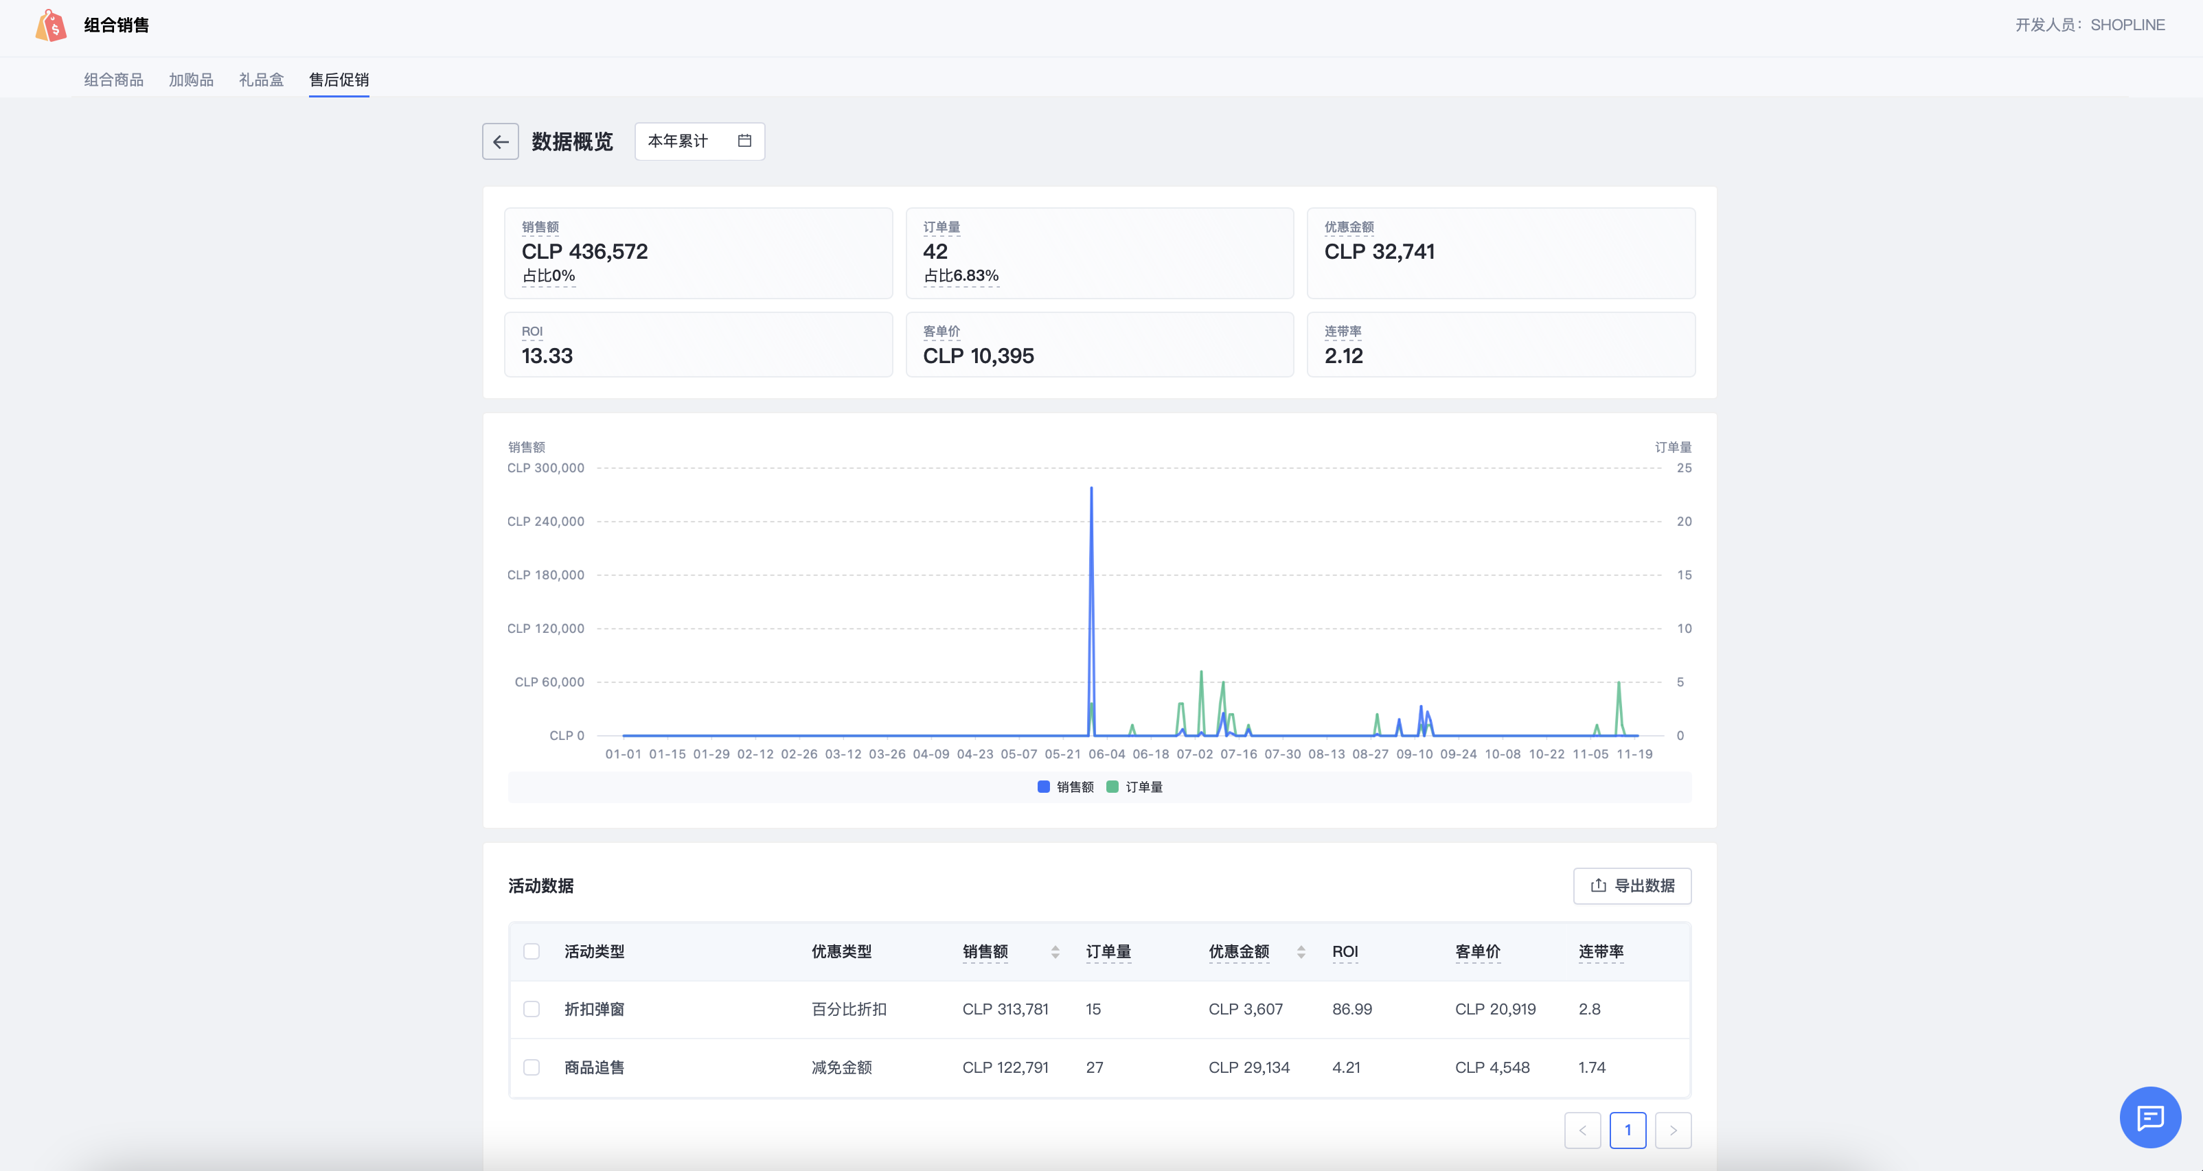Click the calendar icon in date picker
This screenshot has height=1171, width=2203.
[744, 141]
